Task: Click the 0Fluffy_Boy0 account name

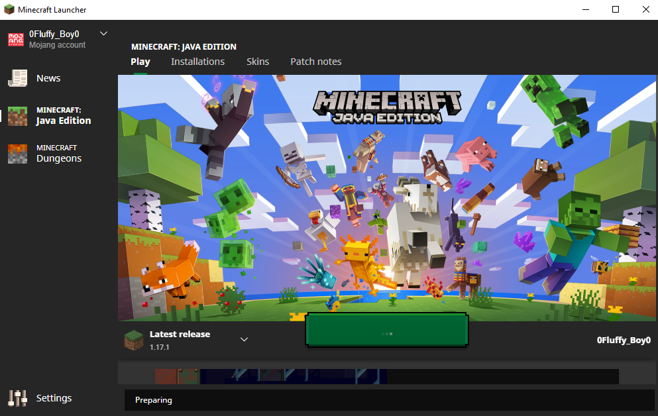Action: 54,34
